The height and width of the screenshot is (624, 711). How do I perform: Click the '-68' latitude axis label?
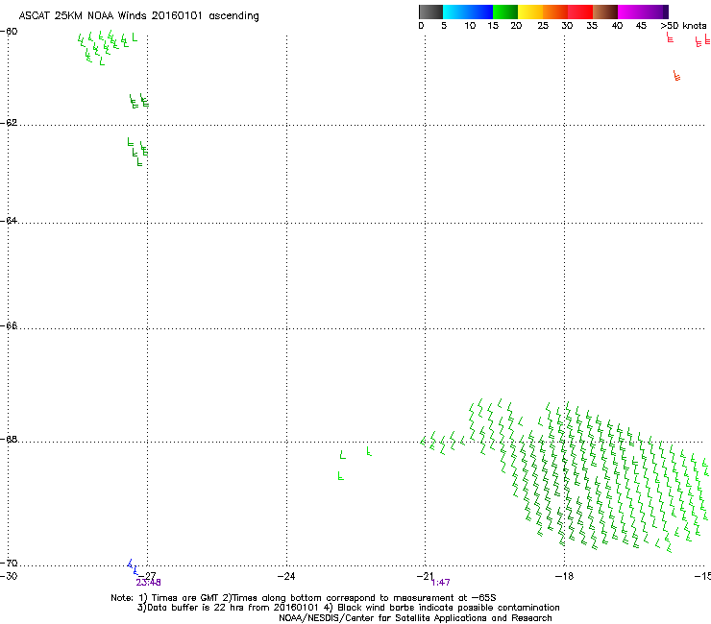tap(9, 440)
